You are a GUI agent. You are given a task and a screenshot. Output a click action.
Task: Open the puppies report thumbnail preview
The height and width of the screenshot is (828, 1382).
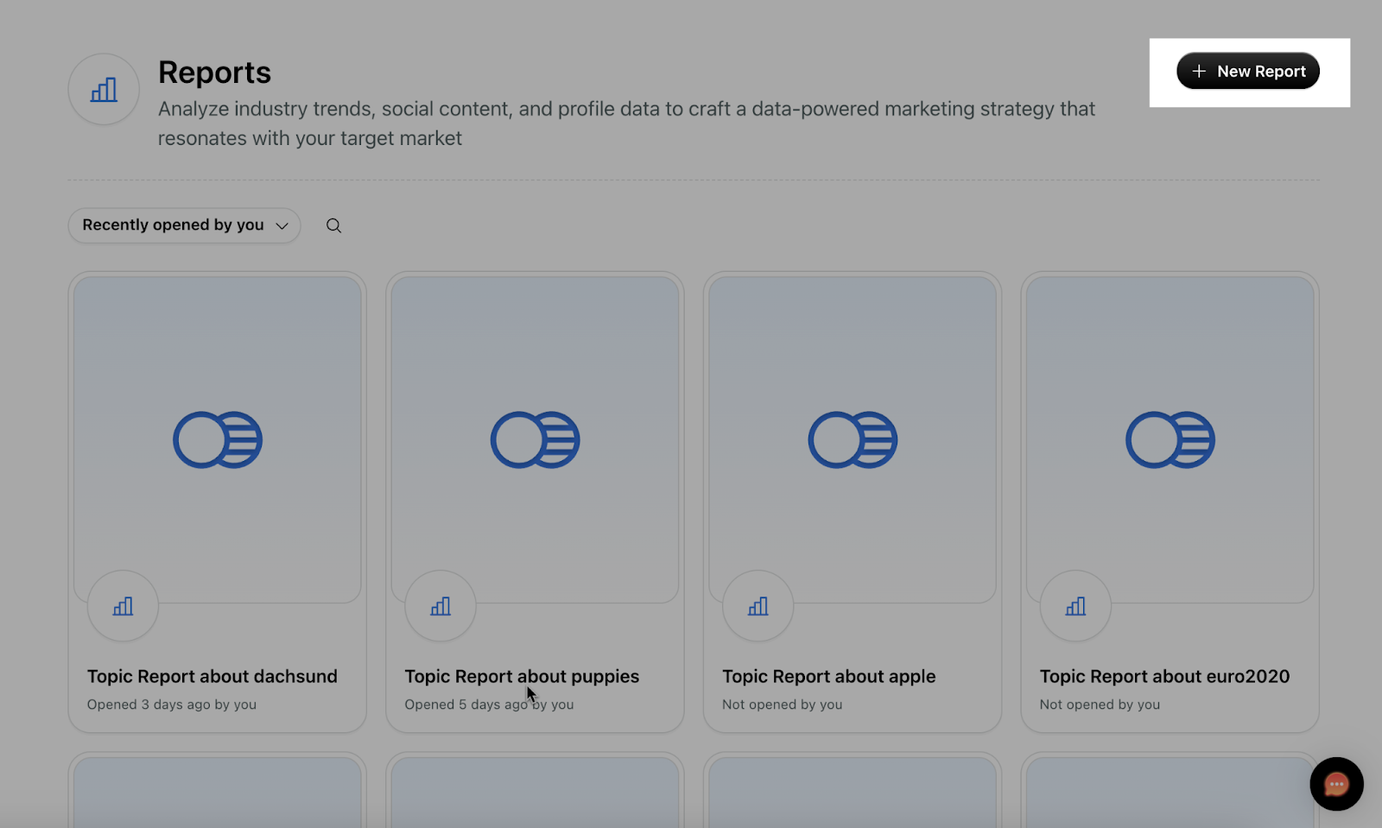[535, 439]
